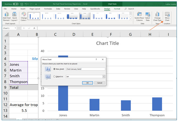The image size is (178, 121).
Task: Select the highlighted fifth chart style thumbnail
Action: (85, 16)
